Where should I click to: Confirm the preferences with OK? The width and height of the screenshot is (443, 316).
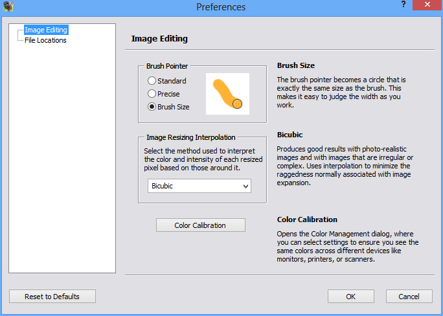[x=350, y=297]
